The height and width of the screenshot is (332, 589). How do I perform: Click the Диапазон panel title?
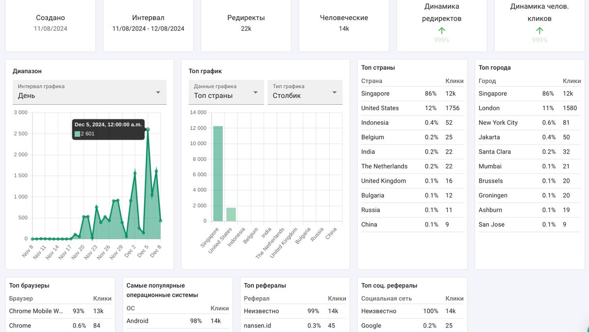27,71
